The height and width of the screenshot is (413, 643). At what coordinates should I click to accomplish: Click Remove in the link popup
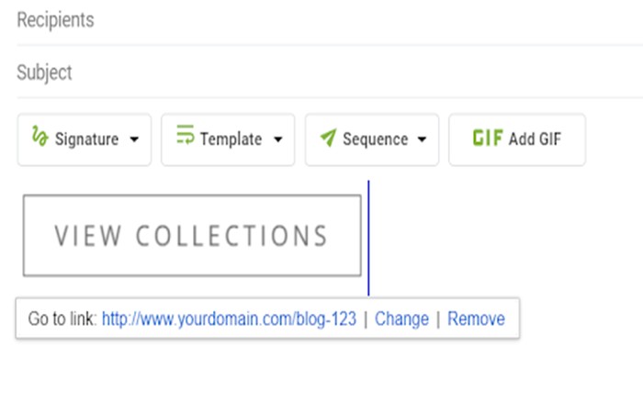click(476, 318)
